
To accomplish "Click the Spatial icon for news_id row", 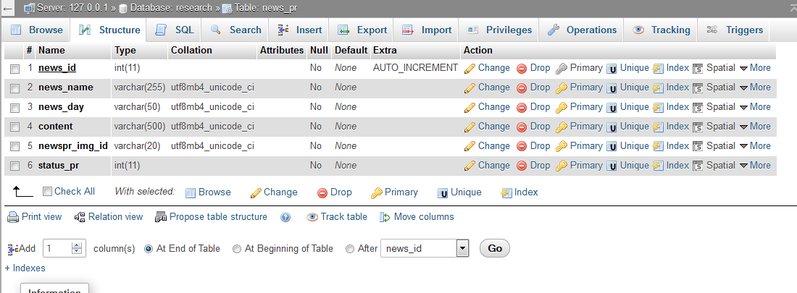I will (698, 68).
